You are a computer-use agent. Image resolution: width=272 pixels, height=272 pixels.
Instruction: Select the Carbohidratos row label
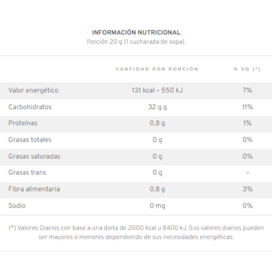[30, 107]
